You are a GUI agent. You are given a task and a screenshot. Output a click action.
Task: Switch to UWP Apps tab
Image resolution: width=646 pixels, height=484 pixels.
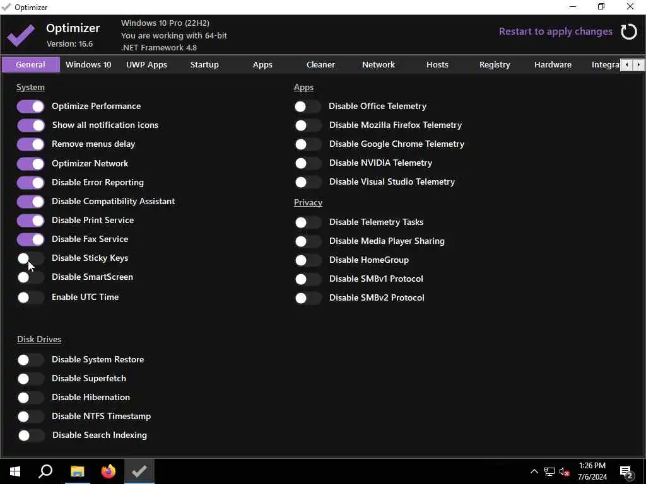pos(146,65)
